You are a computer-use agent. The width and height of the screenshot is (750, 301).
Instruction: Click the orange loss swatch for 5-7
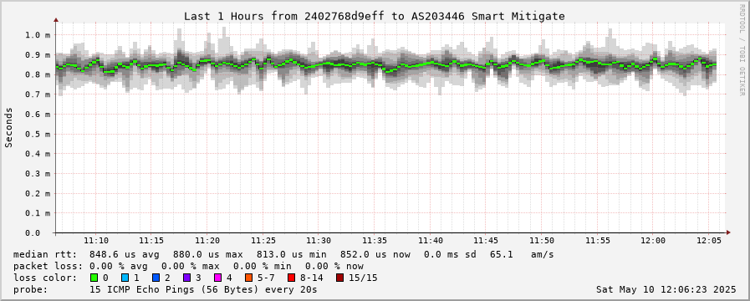248,278
